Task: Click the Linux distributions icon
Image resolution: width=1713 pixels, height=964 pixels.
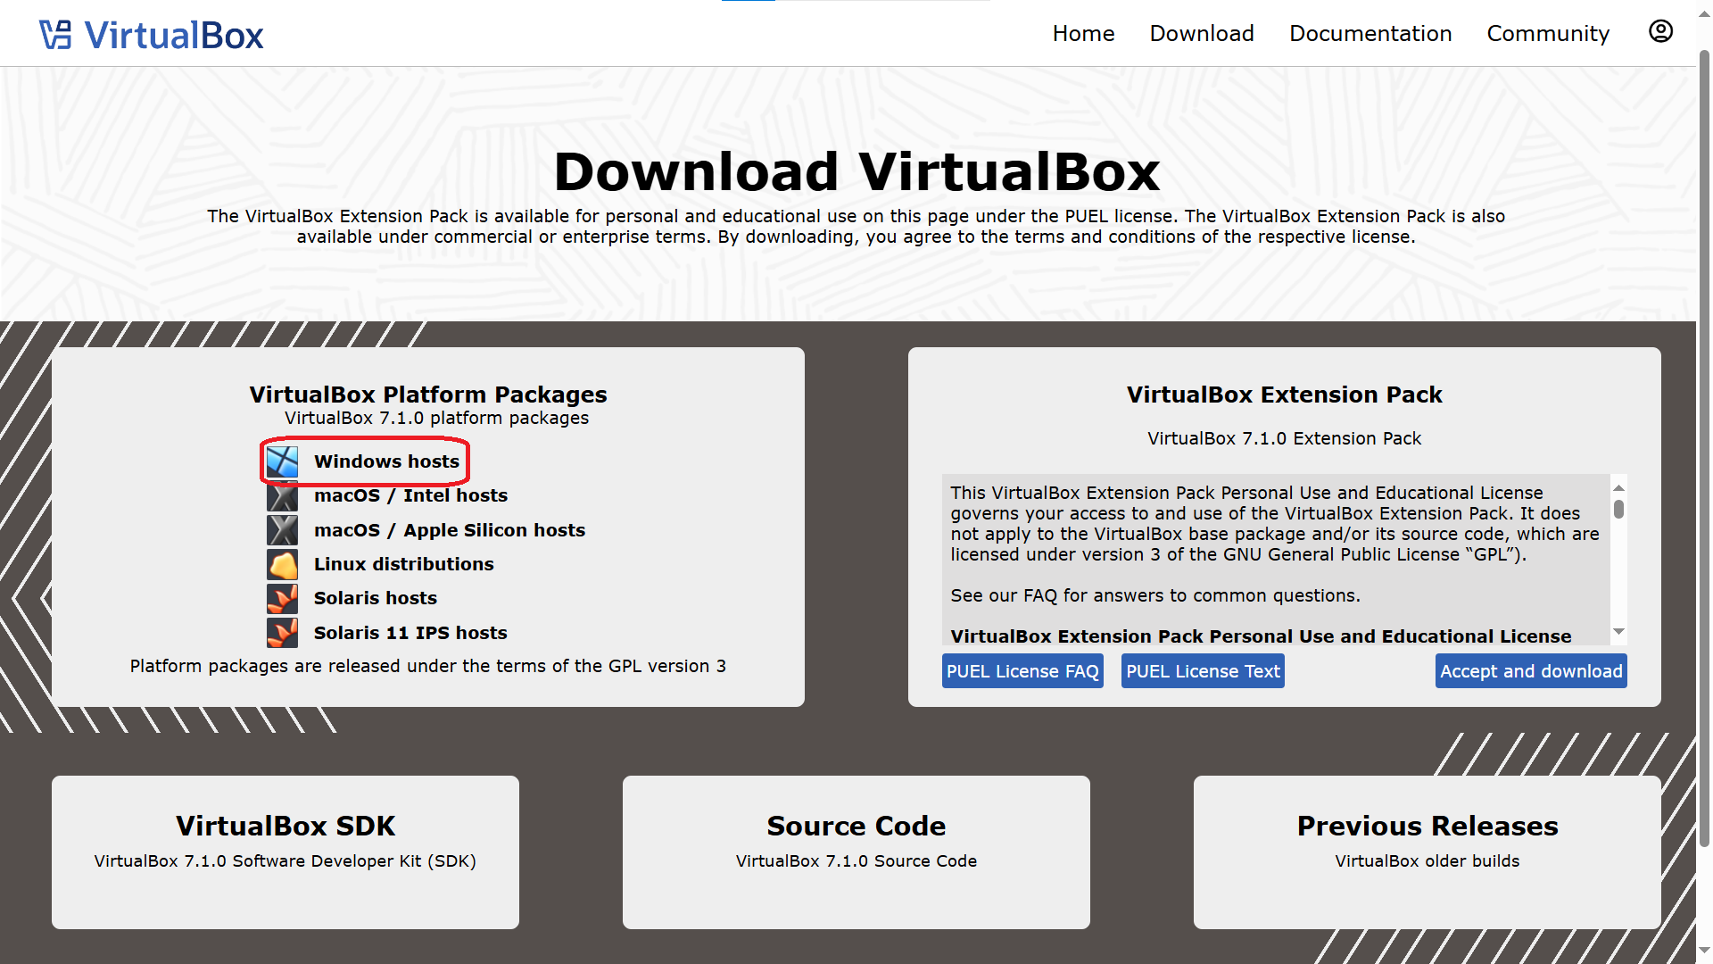Action: (x=283, y=564)
